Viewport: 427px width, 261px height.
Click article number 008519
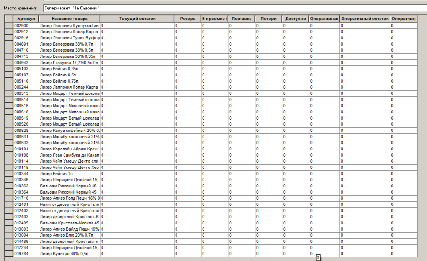coord(26,118)
